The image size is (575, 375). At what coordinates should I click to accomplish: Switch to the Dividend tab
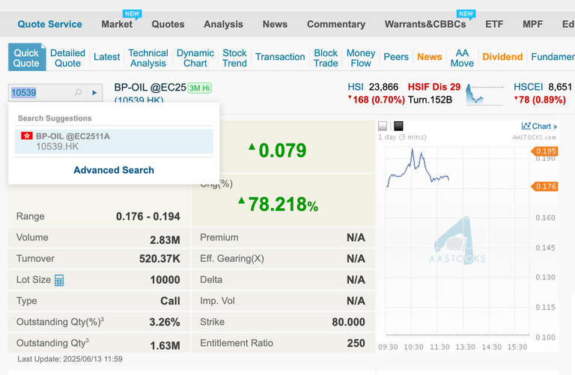pos(502,57)
